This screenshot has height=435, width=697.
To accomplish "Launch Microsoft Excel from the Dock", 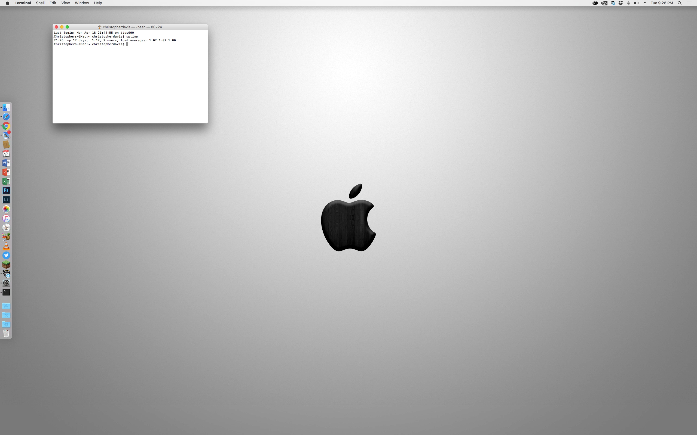I will pos(6,181).
